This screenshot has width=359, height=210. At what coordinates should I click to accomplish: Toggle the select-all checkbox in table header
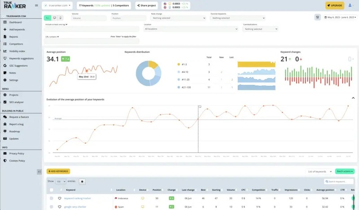(x=52, y=190)
